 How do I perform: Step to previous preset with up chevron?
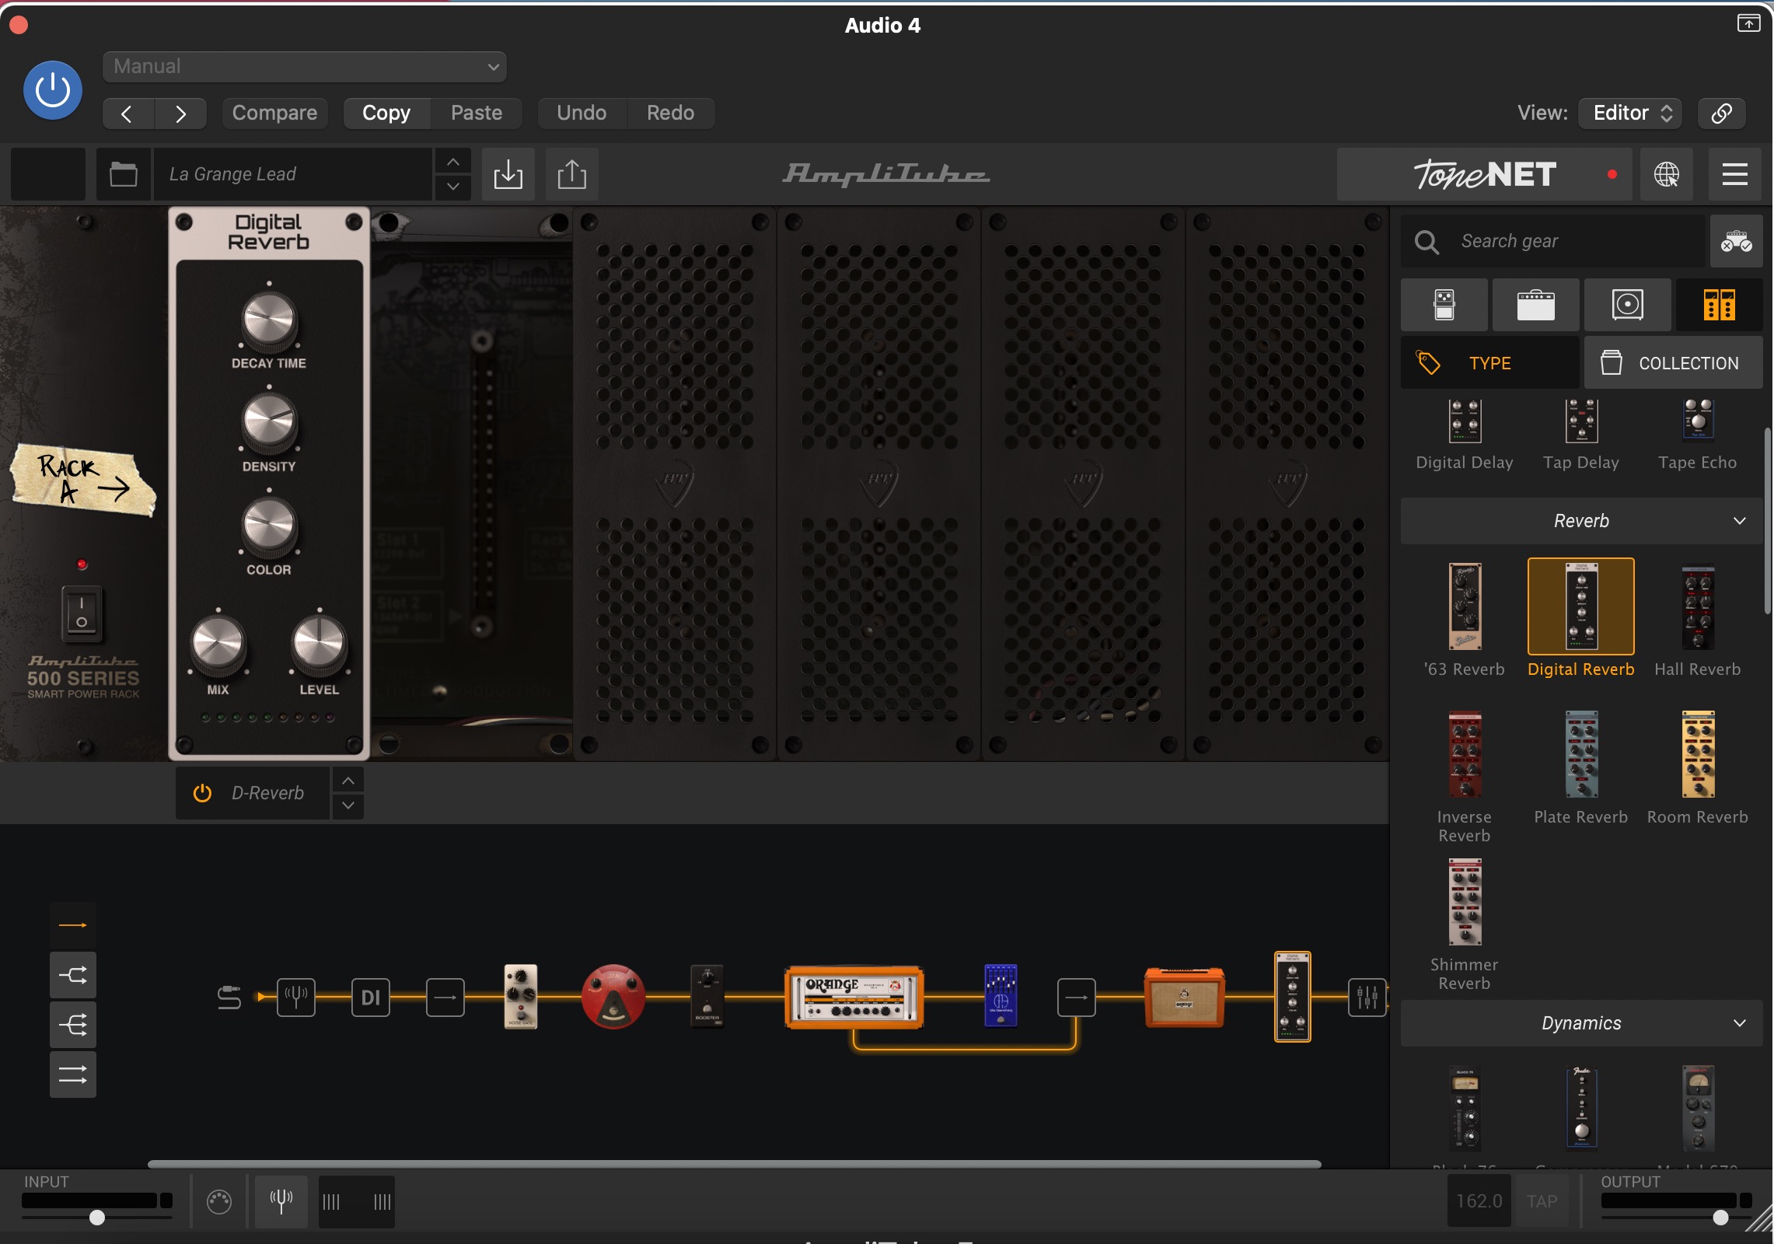point(453,162)
